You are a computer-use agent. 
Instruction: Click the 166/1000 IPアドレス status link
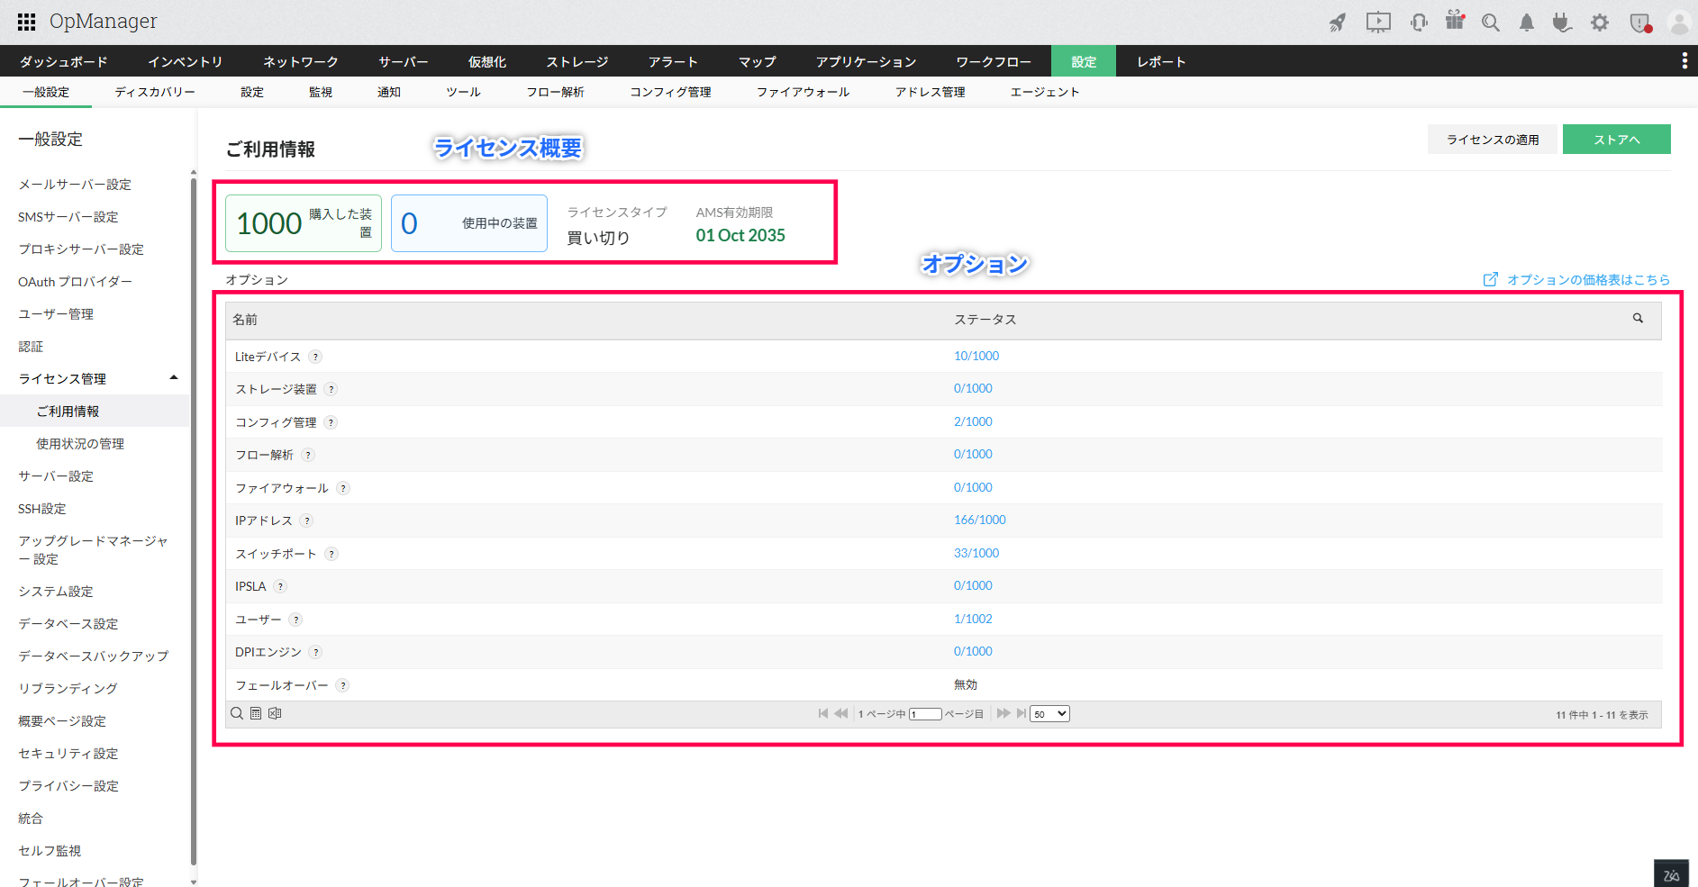pyautogui.click(x=980, y=520)
